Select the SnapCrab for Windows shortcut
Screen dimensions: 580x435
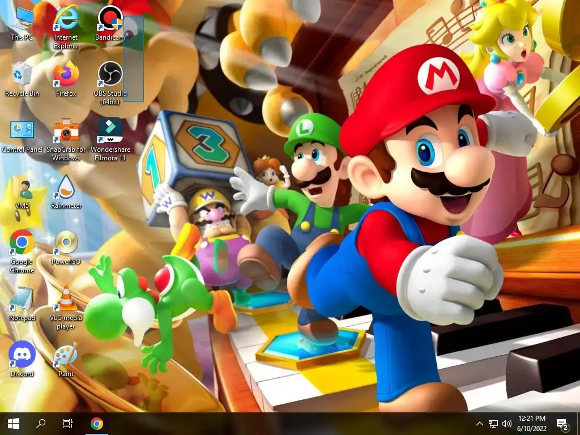pyautogui.click(x=66, y=139)
